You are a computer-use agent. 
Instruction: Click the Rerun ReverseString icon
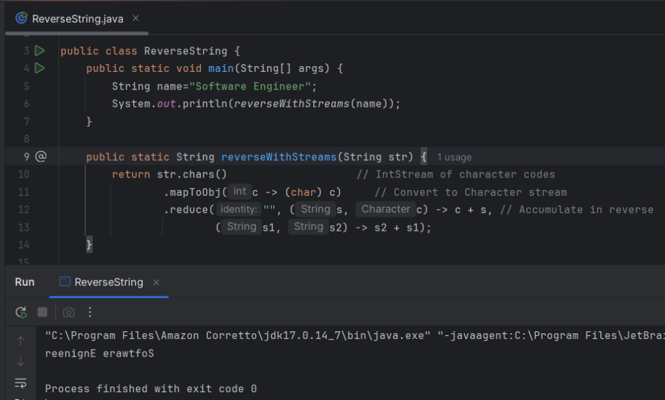click(21, 312)
